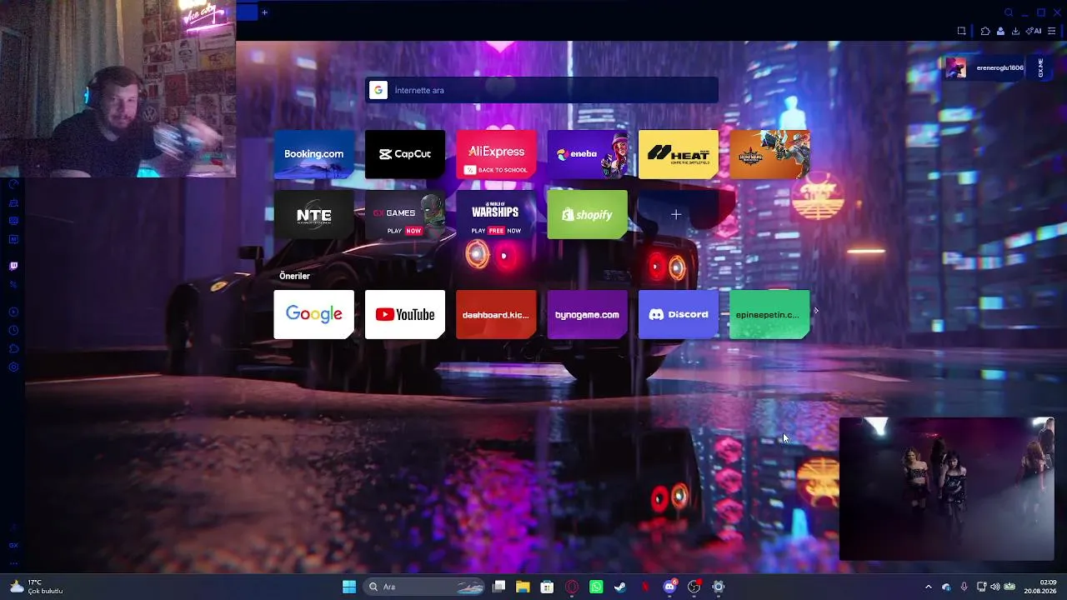Open the Extensions toolbar icon
This screenshot has height=600, width=1067.
(985, 31)
